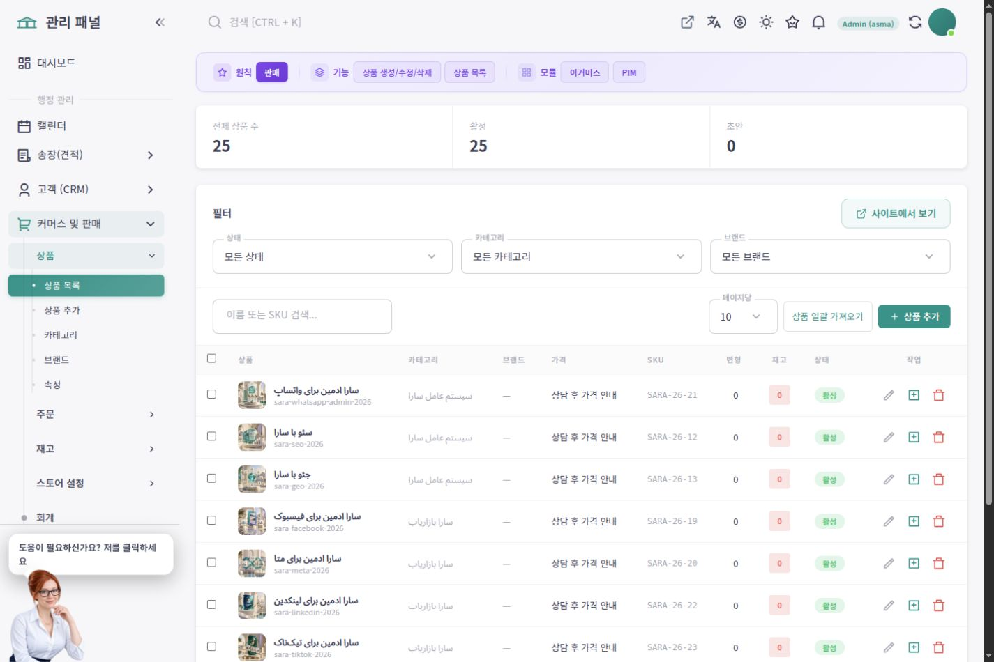The width and height of the screenshot is (994, 662).
Task: Click the currency dollar icon in header
Action: click(740, 22)
